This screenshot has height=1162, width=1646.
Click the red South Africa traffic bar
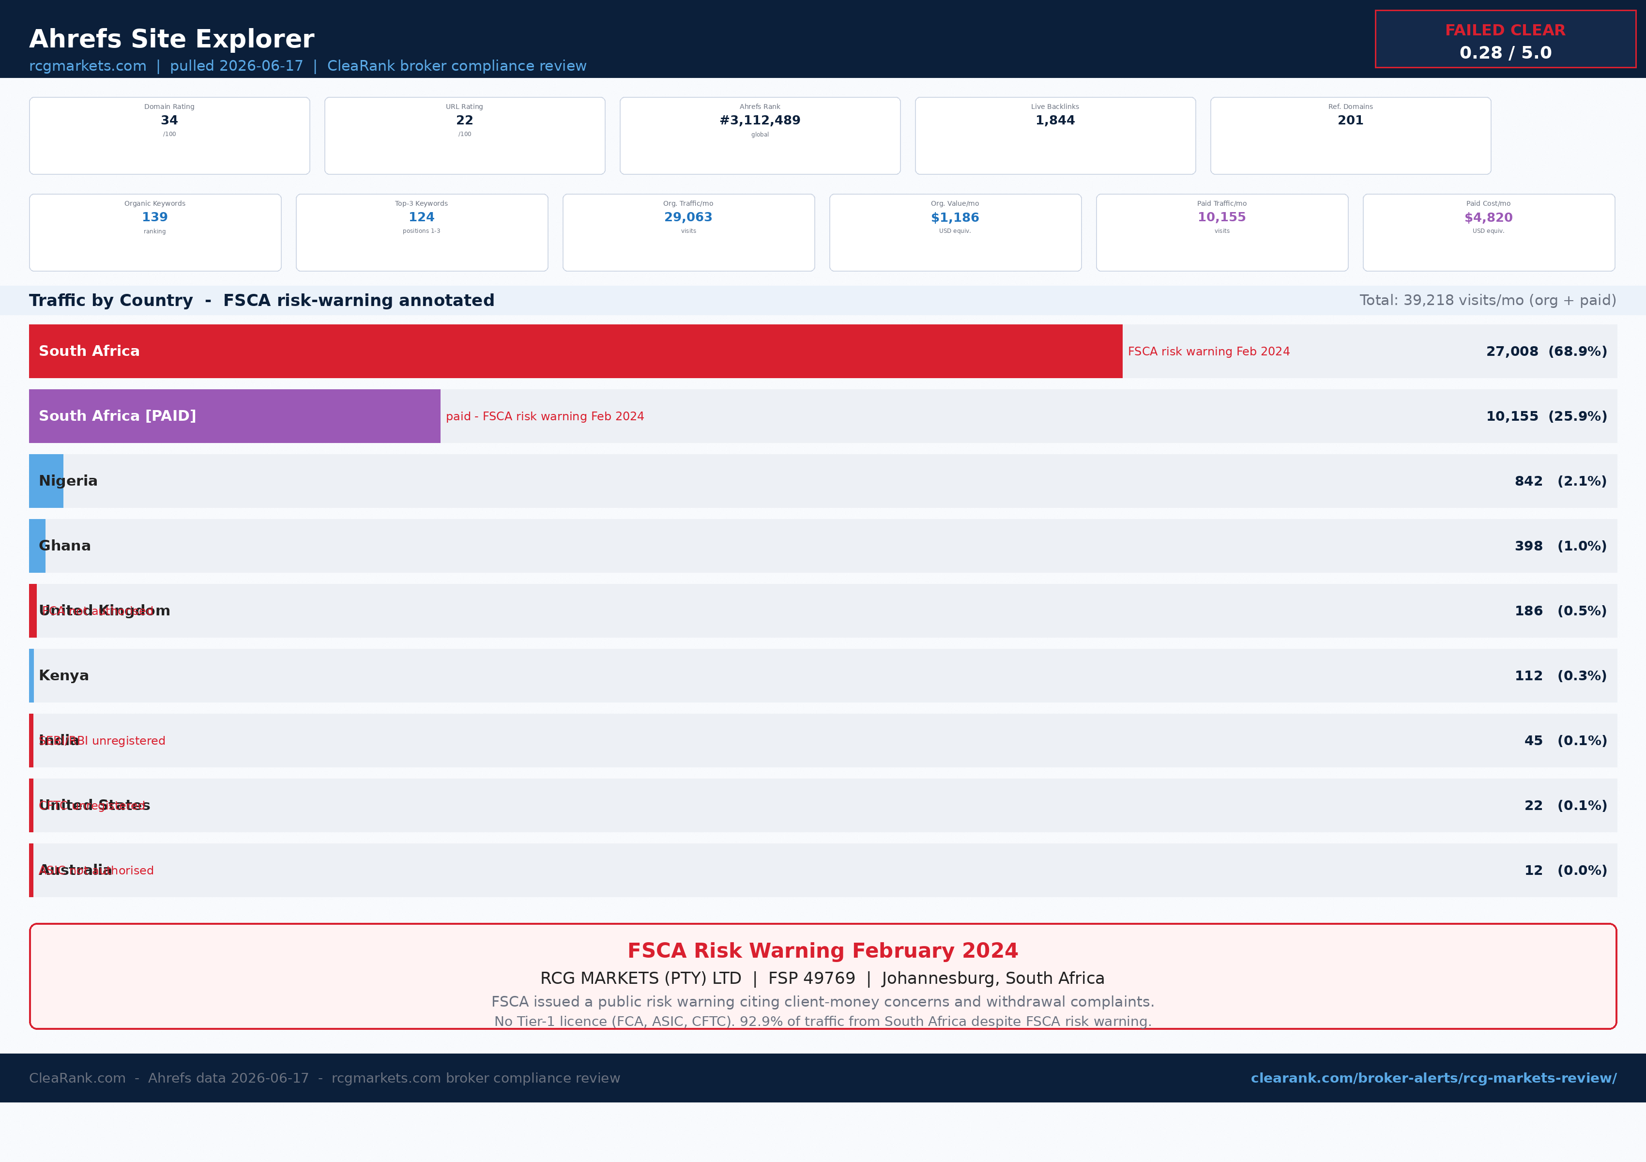[x=576, y=351]
